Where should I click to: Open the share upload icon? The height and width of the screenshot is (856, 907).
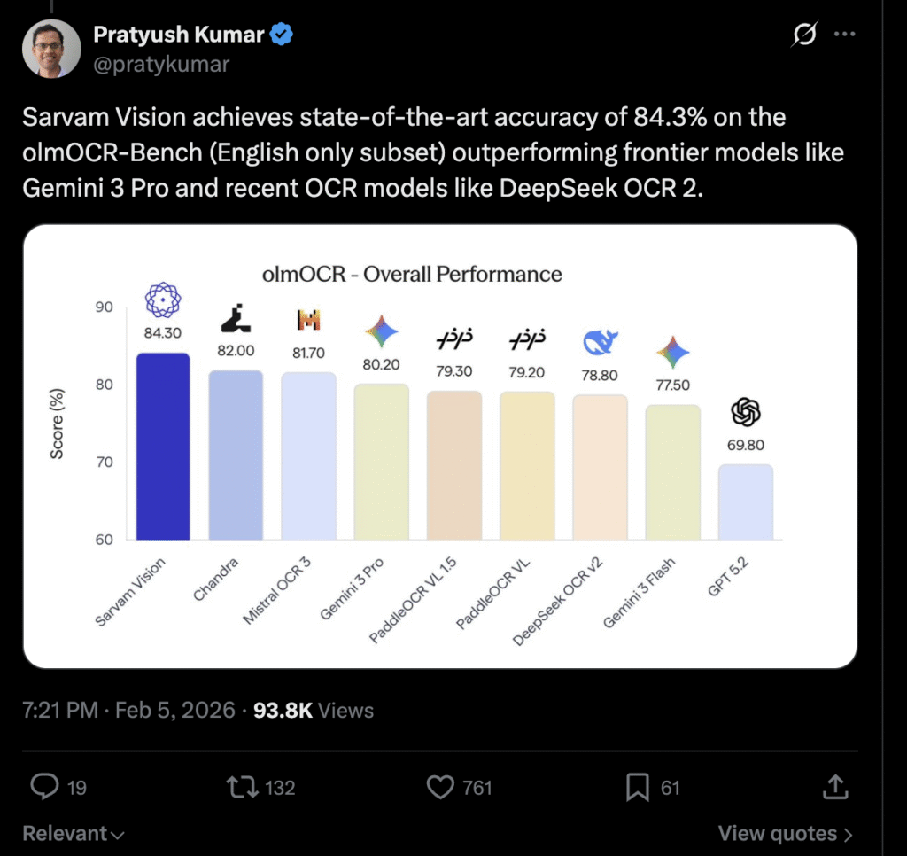click(833, 786)
